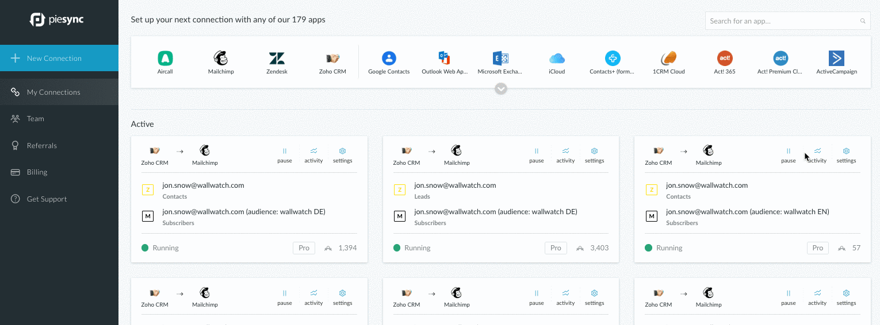Click the Pro badge beside 3,403
This screenshot has height=325, width=880.
(556, 248)
